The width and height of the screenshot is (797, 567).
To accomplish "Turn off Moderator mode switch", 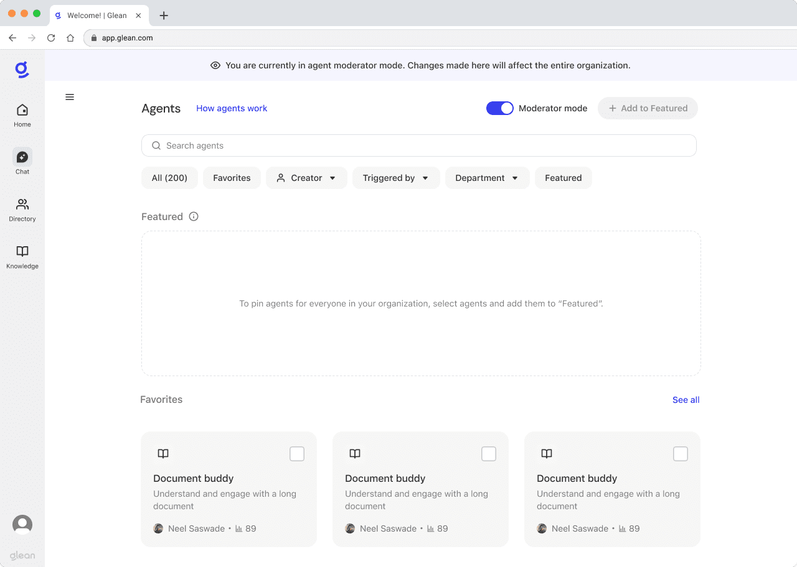I will pos(499,108).
